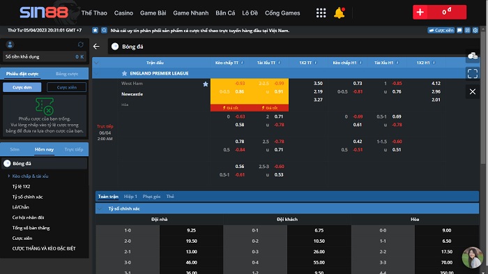Click info icon next to Tài Xỉu H1
This screenshot has height=274, width=488.
point(397,63)
